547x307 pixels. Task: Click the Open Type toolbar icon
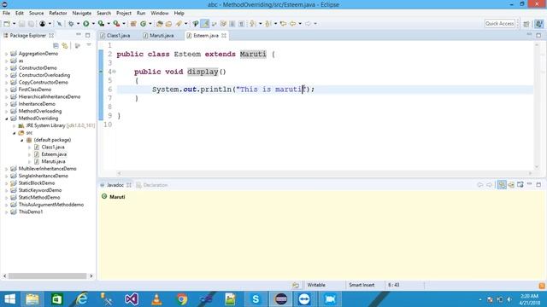[160, 24]
